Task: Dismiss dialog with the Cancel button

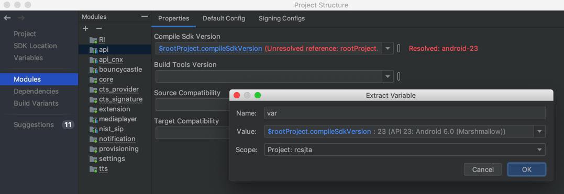Action: [x=483, y=169]
